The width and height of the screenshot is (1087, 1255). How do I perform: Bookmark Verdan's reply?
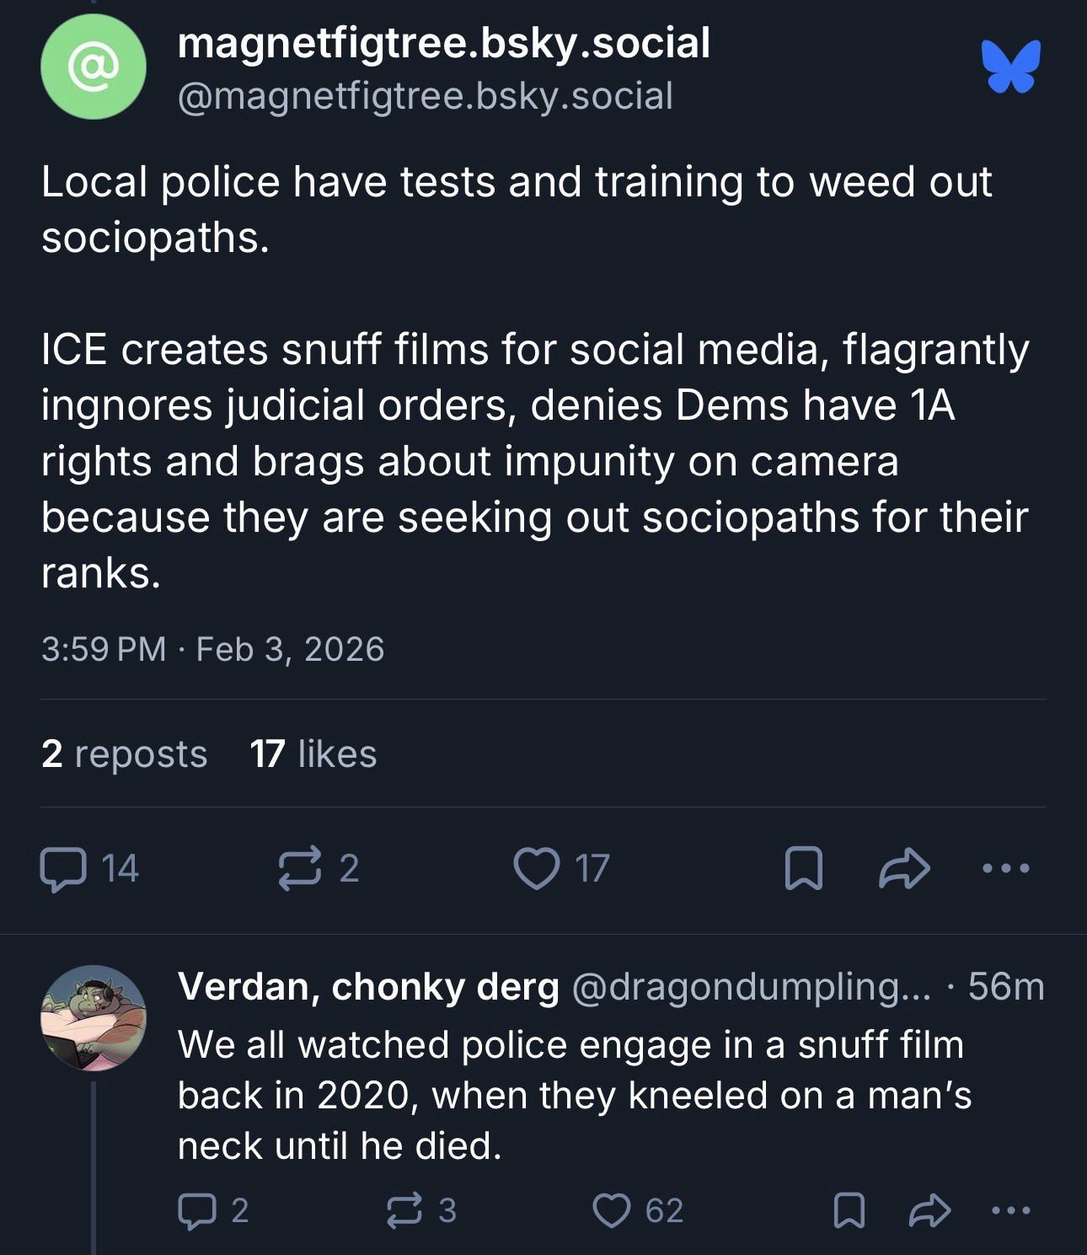[849, 1210]
